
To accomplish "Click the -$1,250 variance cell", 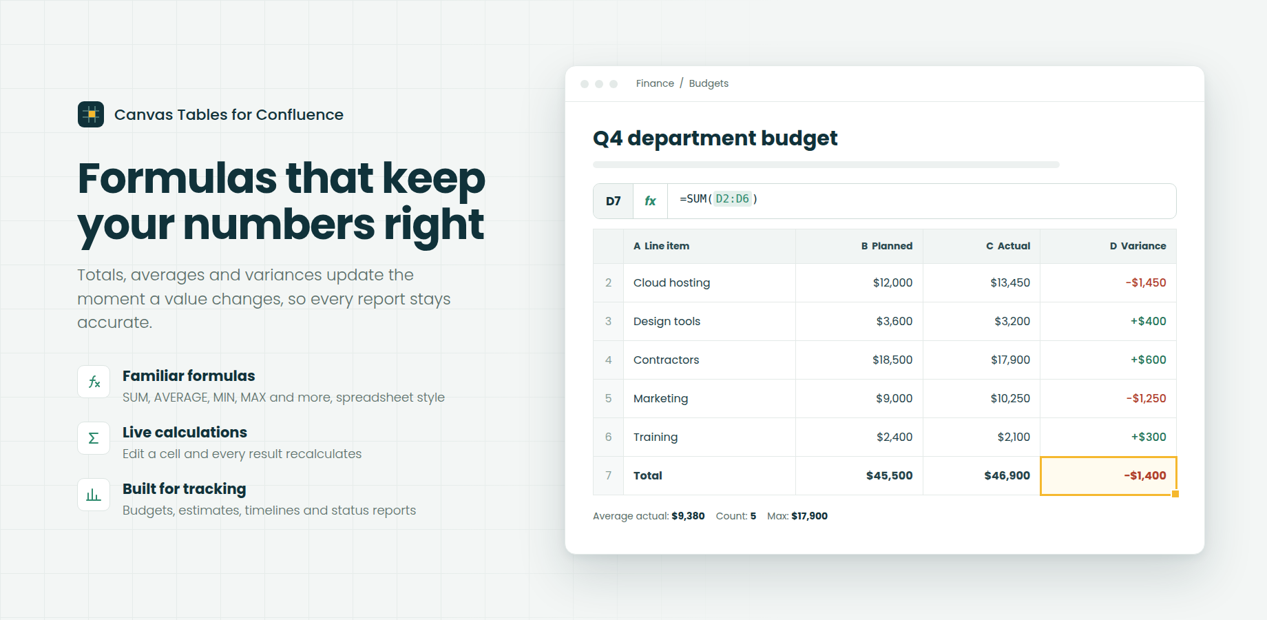I will point(1109,398).
